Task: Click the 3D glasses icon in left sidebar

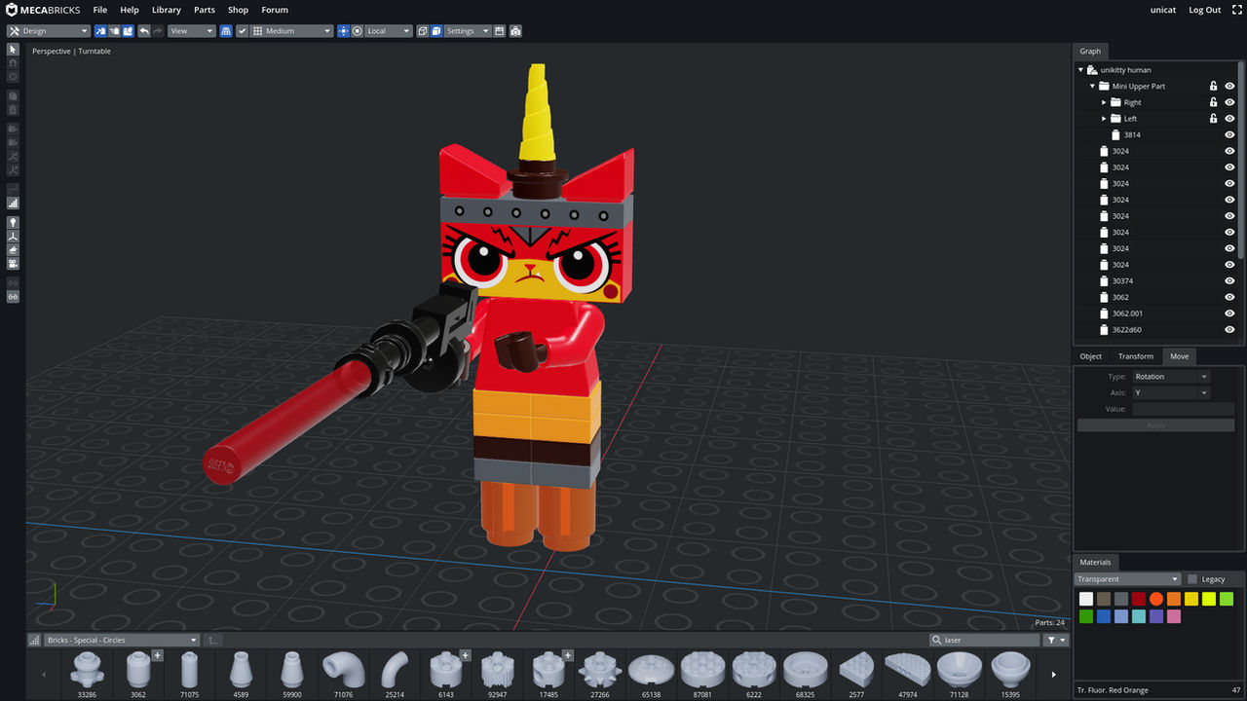Action: click(x=13, y=295)
